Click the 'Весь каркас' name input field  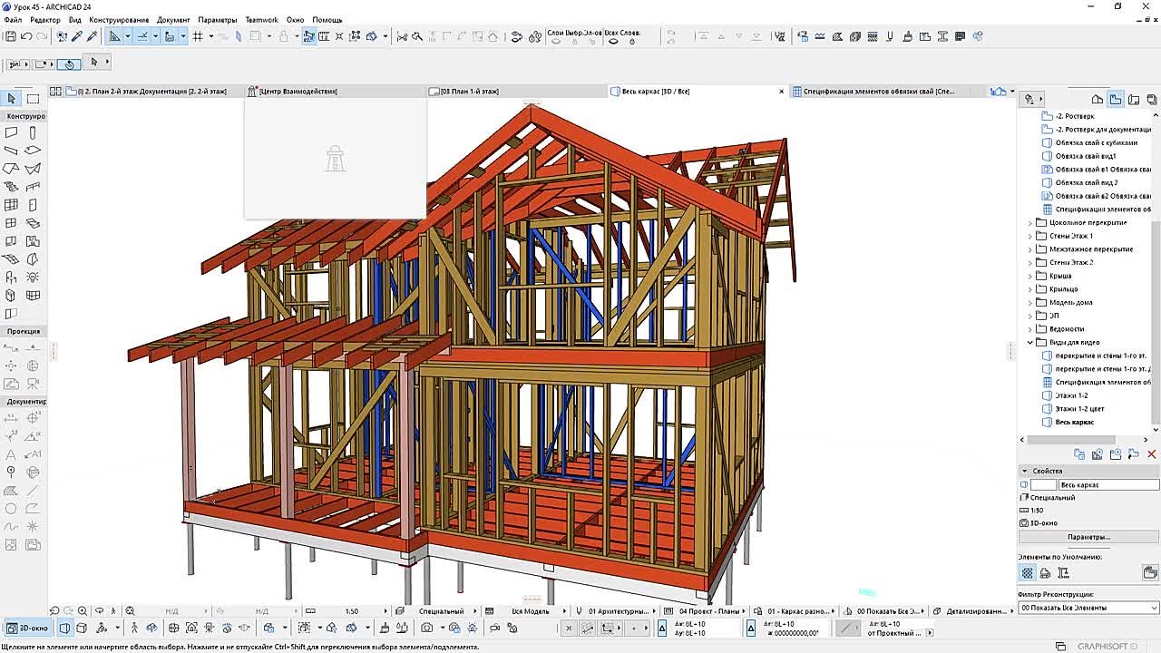pyautogui.click(x=1108, y=484)
